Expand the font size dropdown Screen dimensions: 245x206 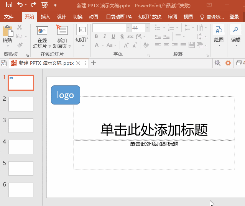(x=147, y=28)
